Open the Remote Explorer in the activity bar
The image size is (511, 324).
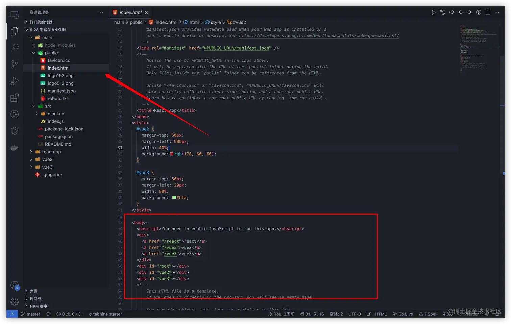(15, 15)
